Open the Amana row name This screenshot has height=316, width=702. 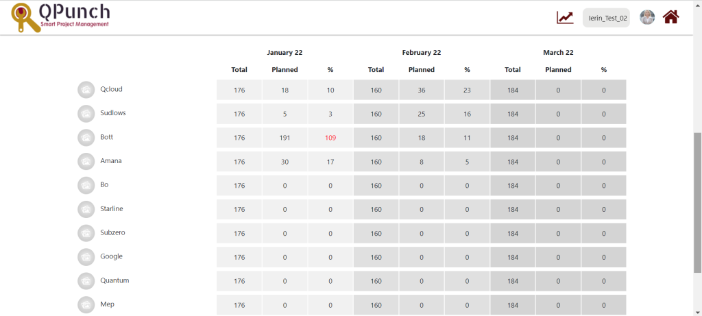pos(111,160)
